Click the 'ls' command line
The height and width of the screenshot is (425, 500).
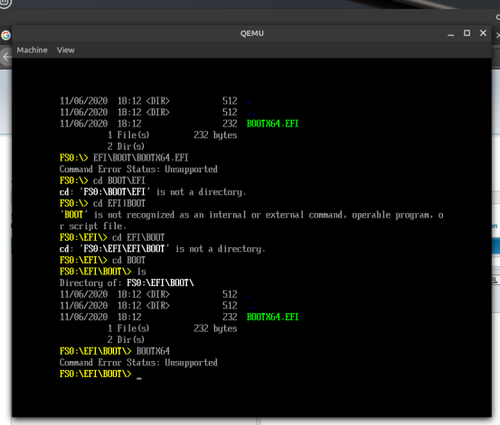click(x=142, y=272)
